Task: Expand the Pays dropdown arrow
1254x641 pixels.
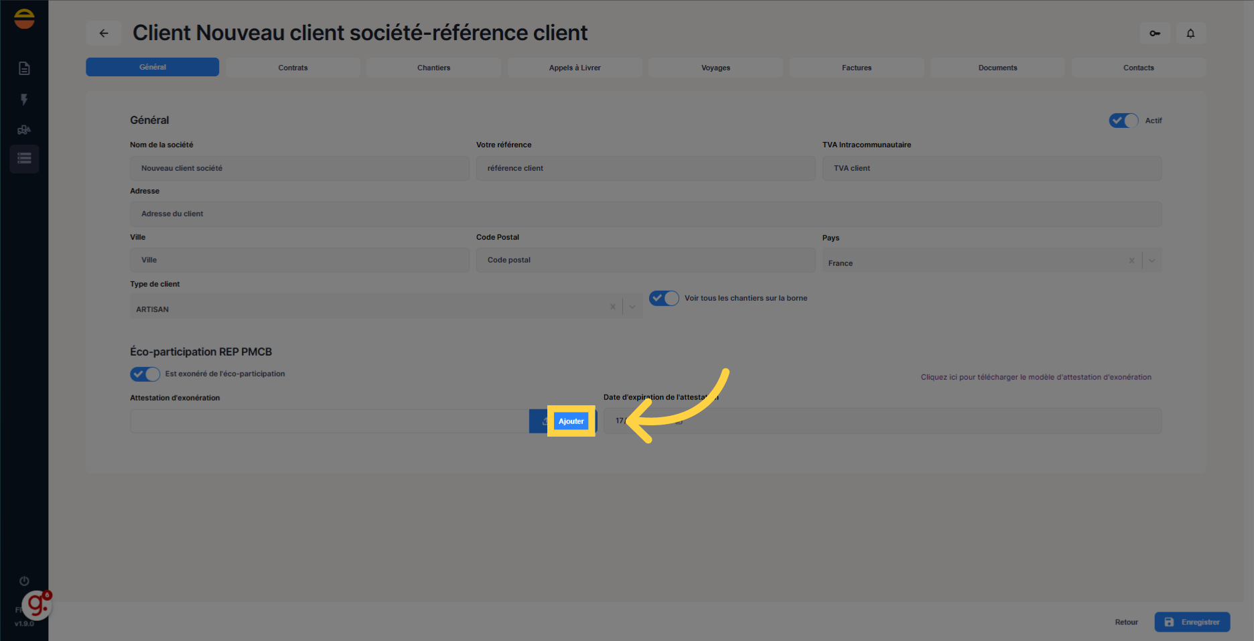Action: click(x=1152, y=261)
